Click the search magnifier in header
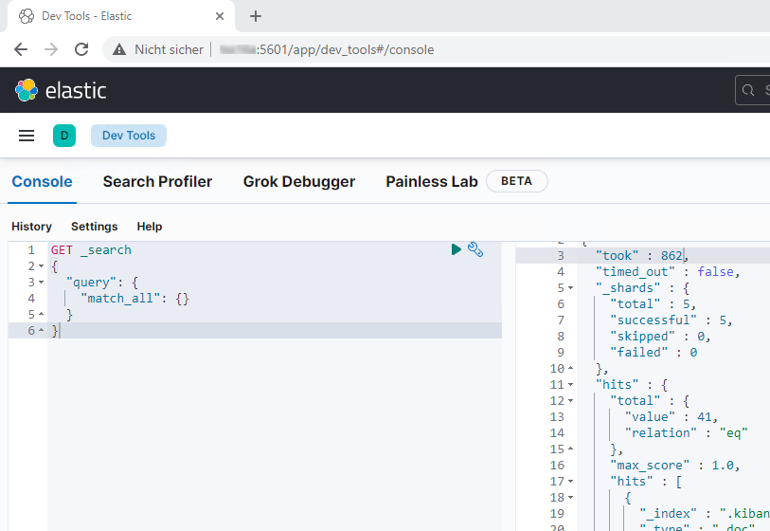Viewport: 770px width, 531px height. tap(748, 90)
